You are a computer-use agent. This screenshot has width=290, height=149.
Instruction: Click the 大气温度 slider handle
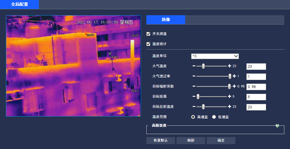(x=203, y=66)
